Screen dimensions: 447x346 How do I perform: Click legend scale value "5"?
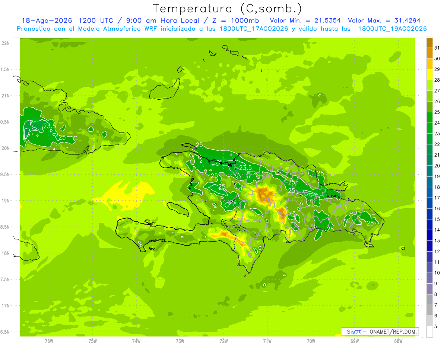click(436, 327)
